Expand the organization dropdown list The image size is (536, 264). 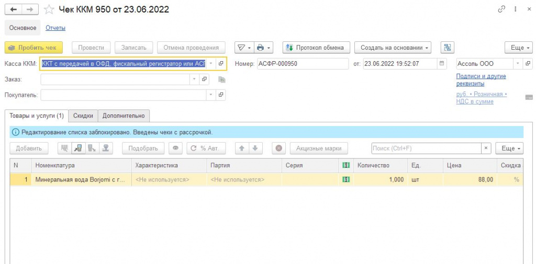tap(518, 63)
